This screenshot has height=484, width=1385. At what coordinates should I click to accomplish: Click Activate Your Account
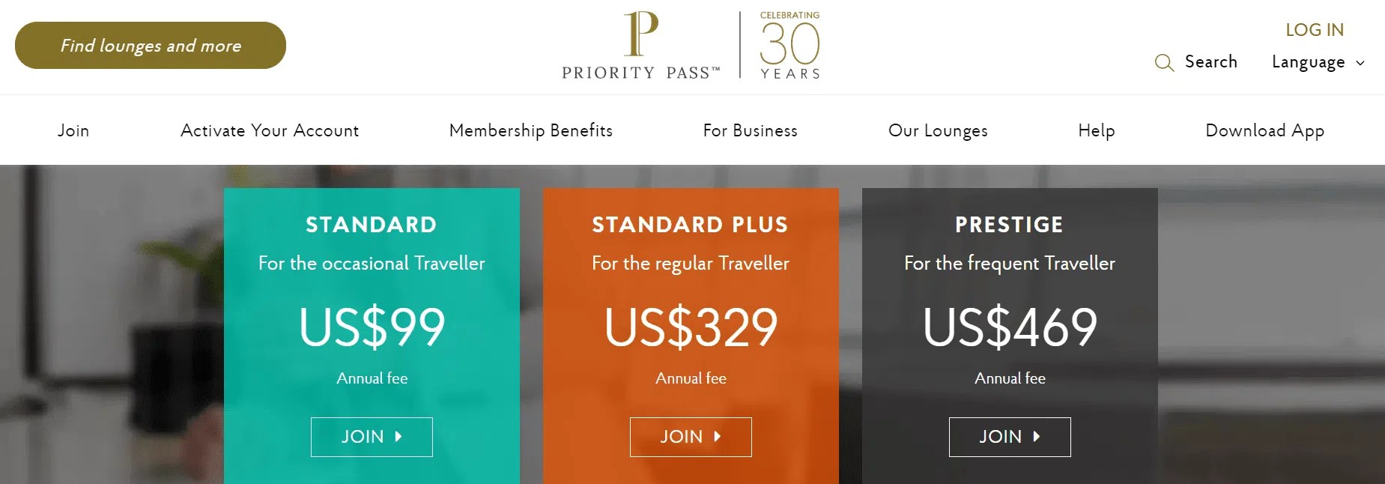point(269,130)
